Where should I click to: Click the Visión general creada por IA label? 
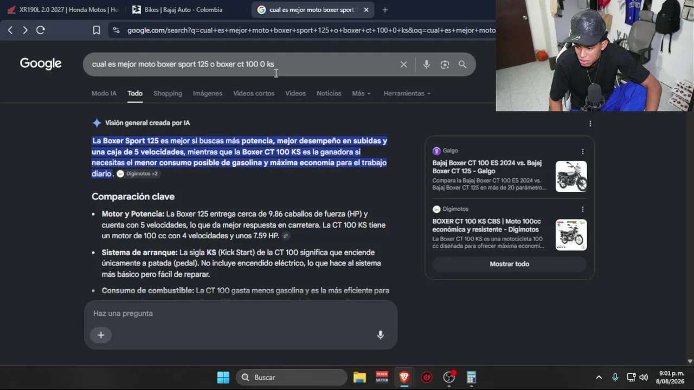147,123
